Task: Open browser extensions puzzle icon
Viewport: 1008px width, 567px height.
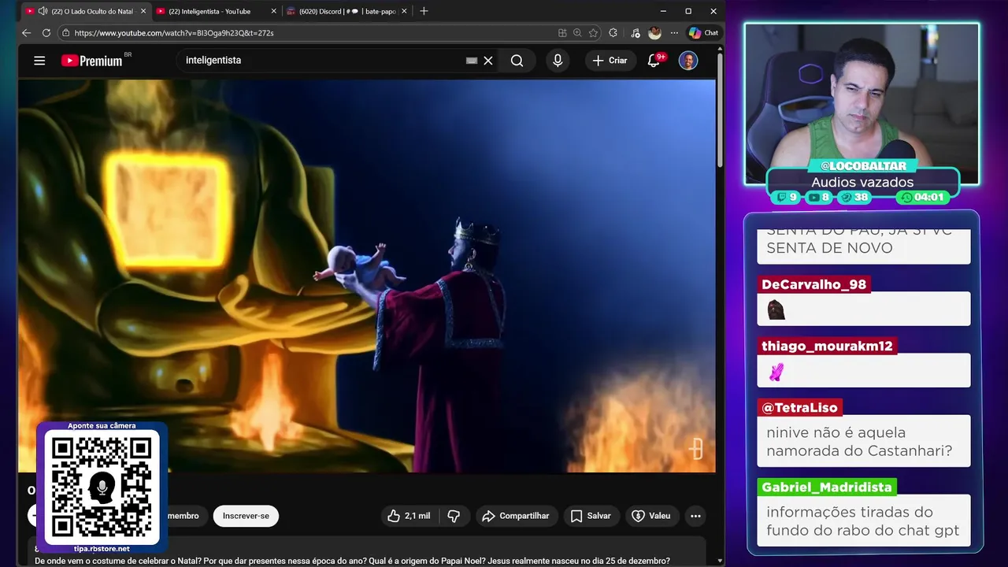Action: coord(613,33)
